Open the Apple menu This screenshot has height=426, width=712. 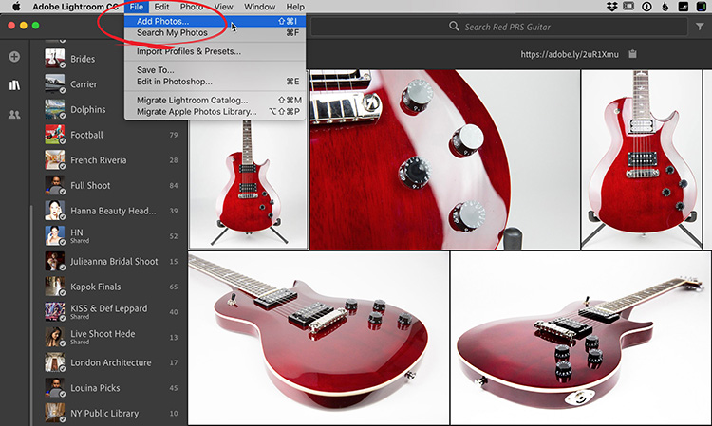pyautogui.click(x=16, y=7)
